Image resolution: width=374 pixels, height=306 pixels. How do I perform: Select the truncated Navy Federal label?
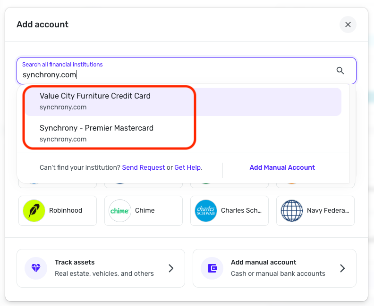(x=327, y=211)
